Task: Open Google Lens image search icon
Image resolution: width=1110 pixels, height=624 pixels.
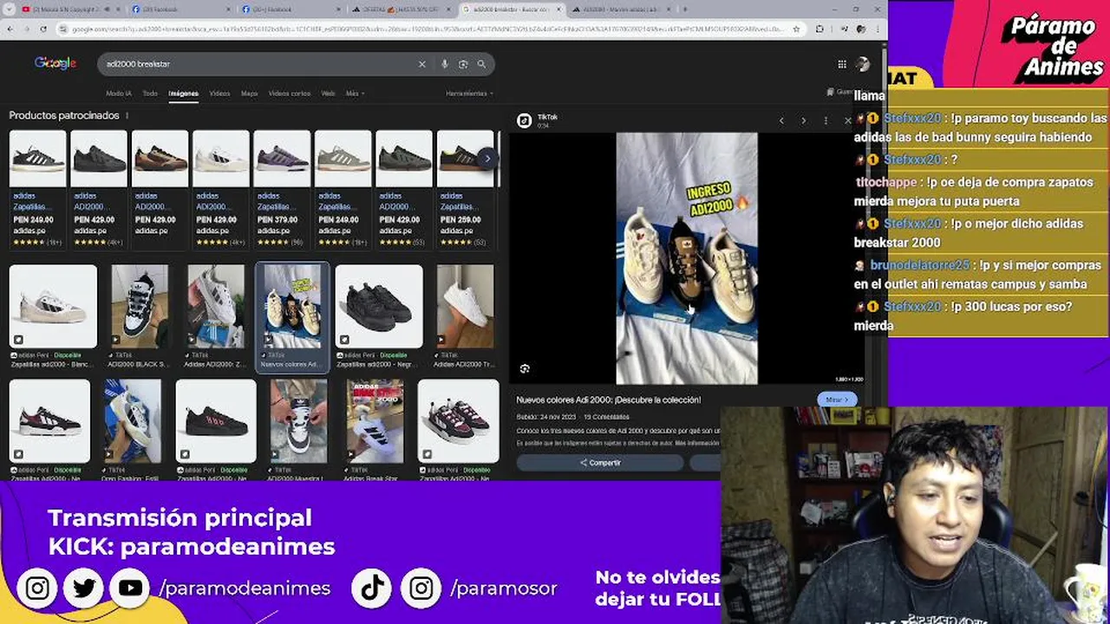Action: tap(463, 64)
